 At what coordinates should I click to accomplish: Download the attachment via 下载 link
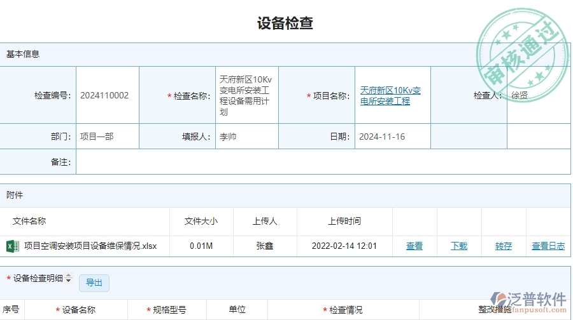[459, 246]
